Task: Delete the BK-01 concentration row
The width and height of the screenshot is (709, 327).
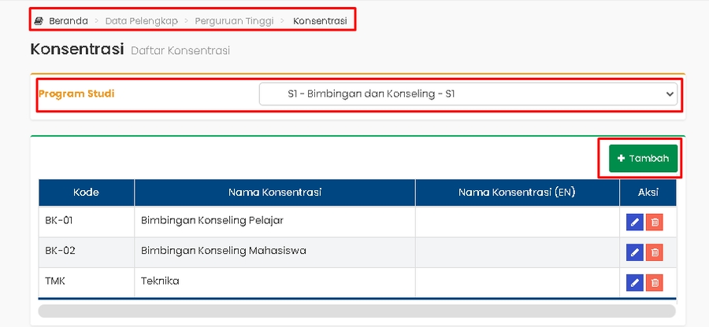Action: 654,222
